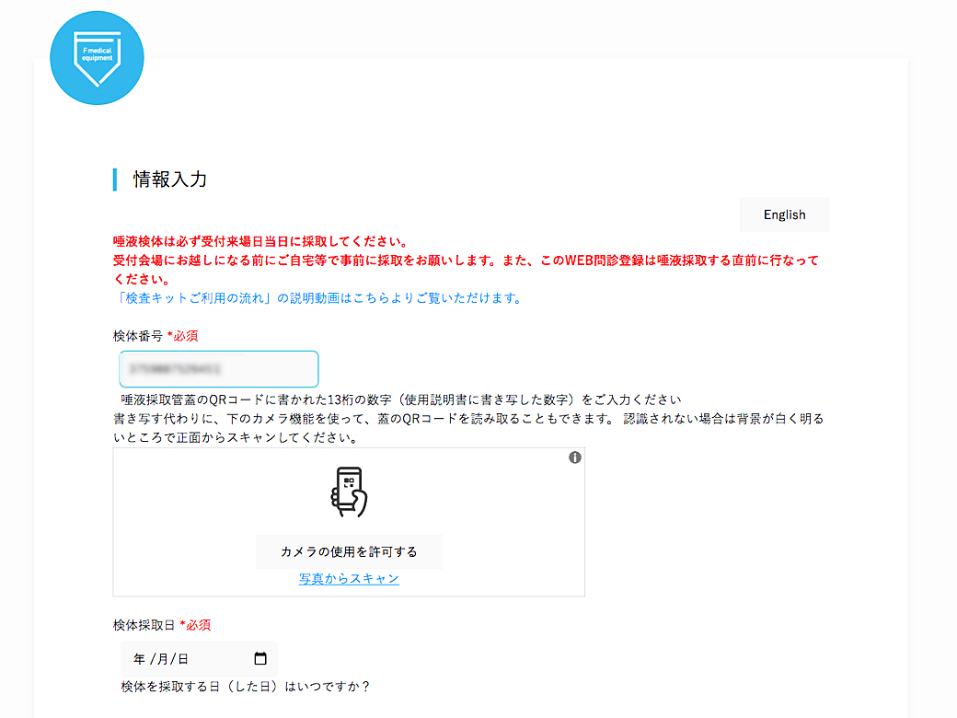This screenshot has height=718, width=957.
Task: Click the 検体番号 field label
Action: click(x=138, y=336)
